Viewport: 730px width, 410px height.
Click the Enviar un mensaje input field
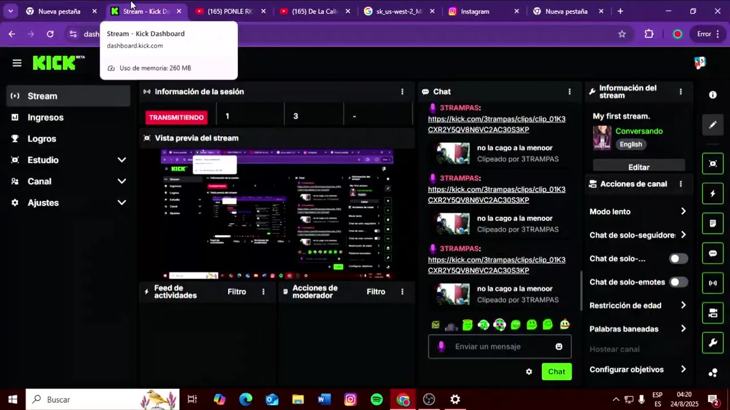coord(500,347)
